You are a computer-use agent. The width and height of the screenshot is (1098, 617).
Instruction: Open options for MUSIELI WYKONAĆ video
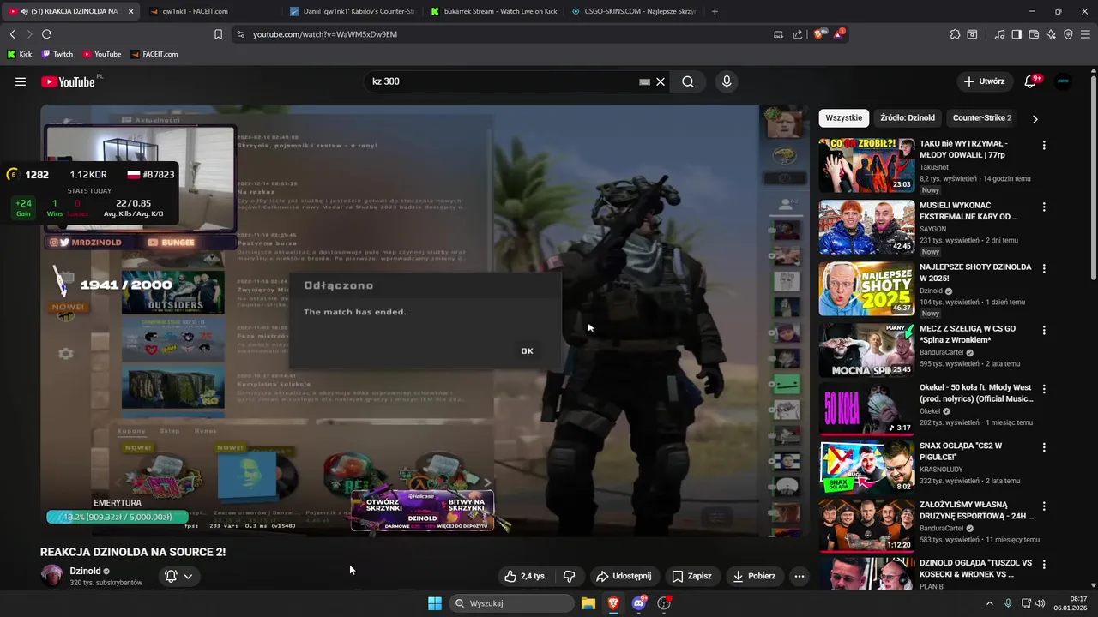point(1044,207)
